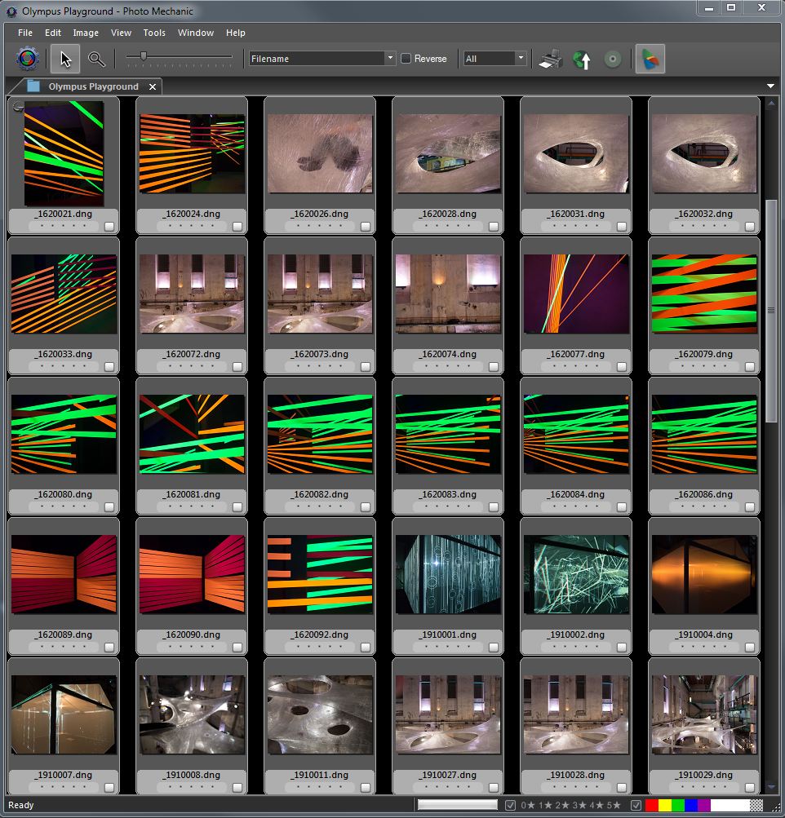Open the Image menu
Image resolution: width=785 pixels, height=818 pixels.
(86, 33)
